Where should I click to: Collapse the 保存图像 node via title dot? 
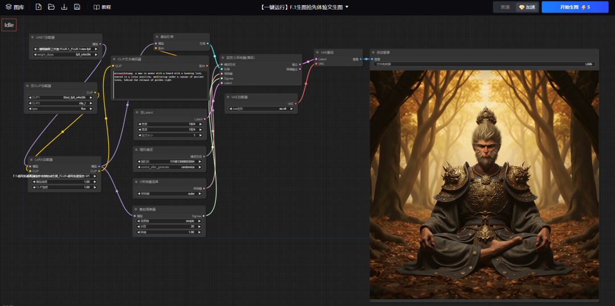(374, 52)
